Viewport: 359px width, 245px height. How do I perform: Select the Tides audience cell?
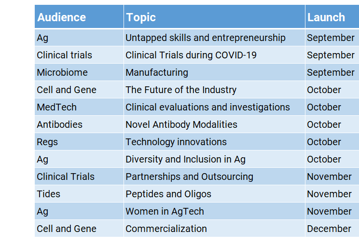[x=49, y=194]
